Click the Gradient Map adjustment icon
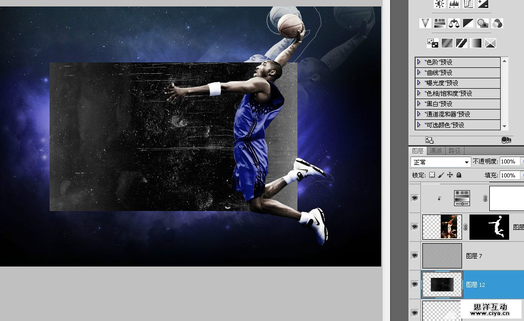The width and height of the screenshot is (524, 321). [476, 44]
